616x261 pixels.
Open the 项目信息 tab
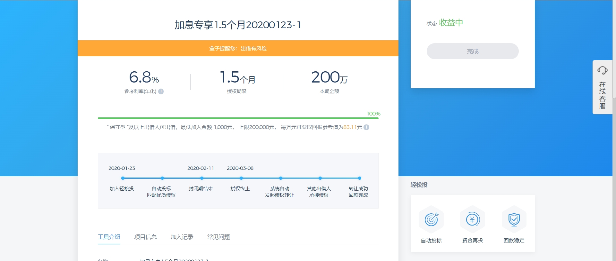pos(145,237)
